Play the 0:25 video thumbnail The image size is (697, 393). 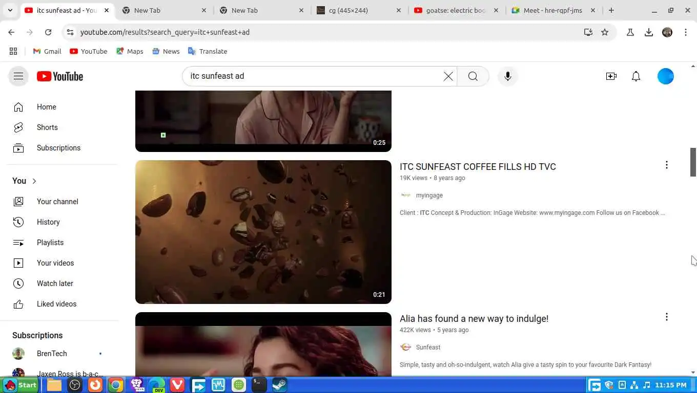click(x=263, y=121)
